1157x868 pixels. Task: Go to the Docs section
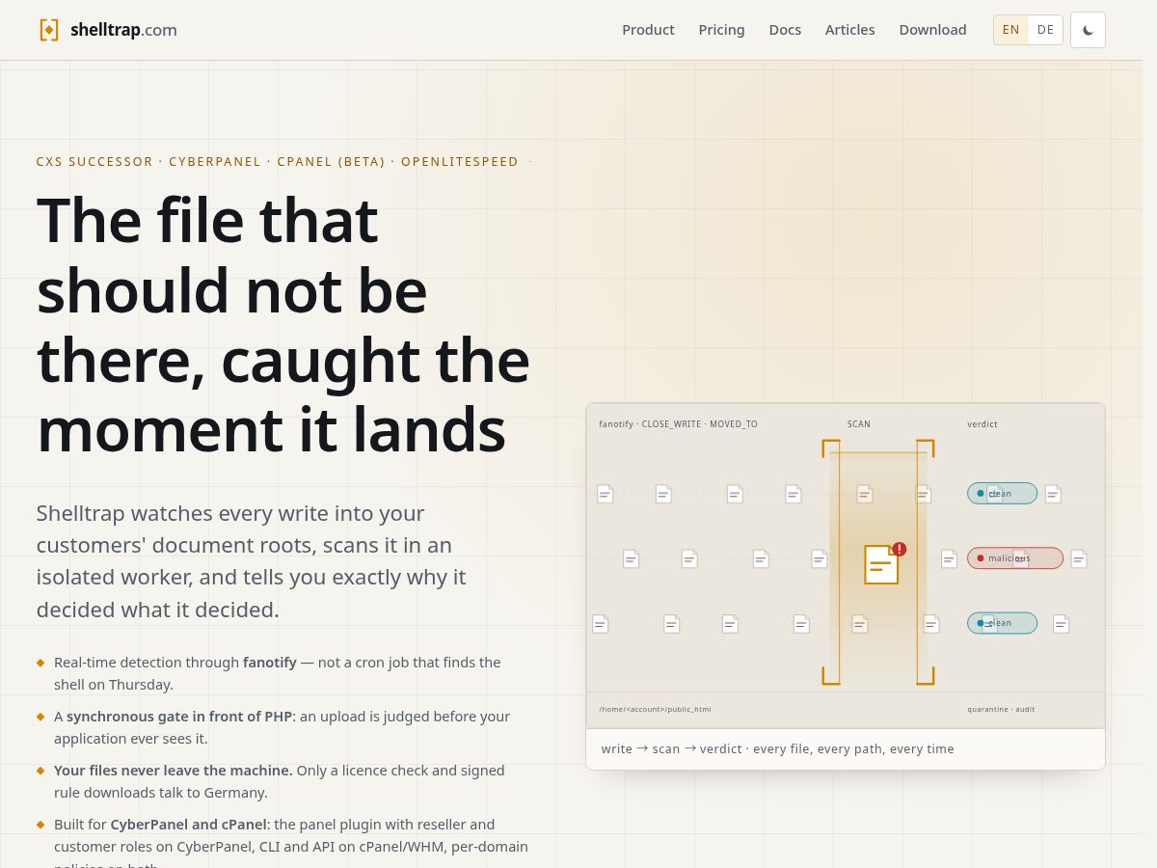pos(785,30)
